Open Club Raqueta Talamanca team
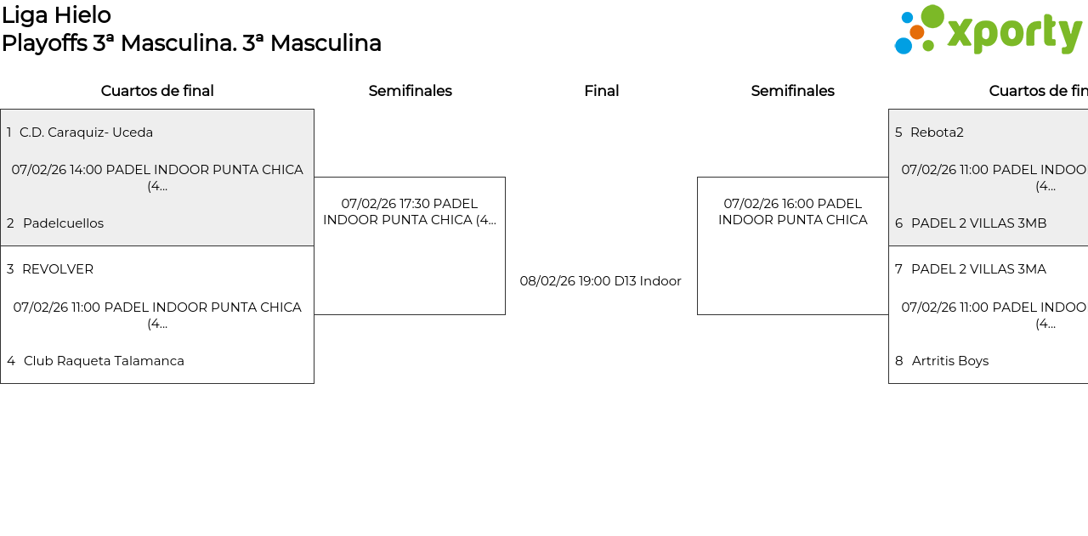The width and height of the screenshot is (1088, 536). [x=104, y=361]
